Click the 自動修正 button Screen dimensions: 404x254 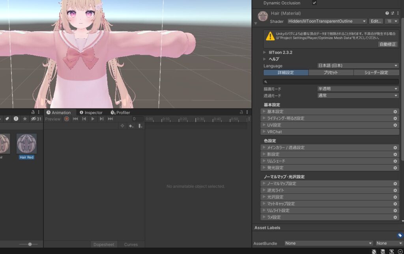click(x=388, y=44)
